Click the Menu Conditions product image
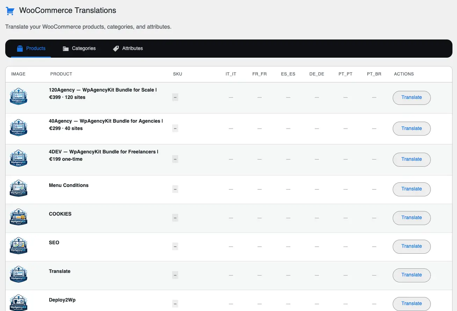The image size is (457, 311). coord(19,188)
